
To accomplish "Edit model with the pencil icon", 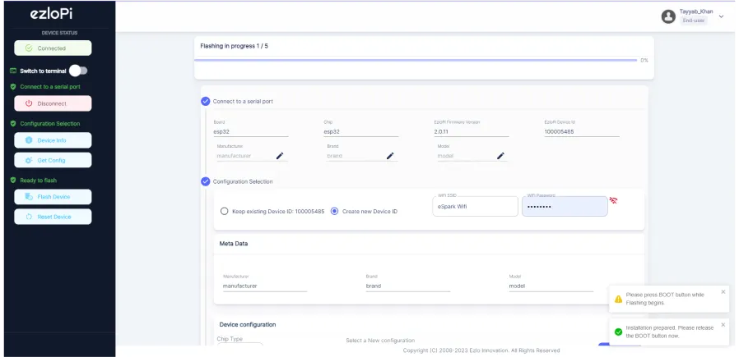I will (x=500, y=155).
